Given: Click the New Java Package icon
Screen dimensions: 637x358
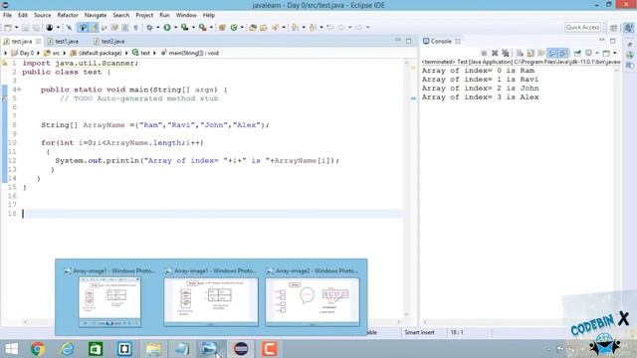Looking at the screenshot, I should [222, 27].
